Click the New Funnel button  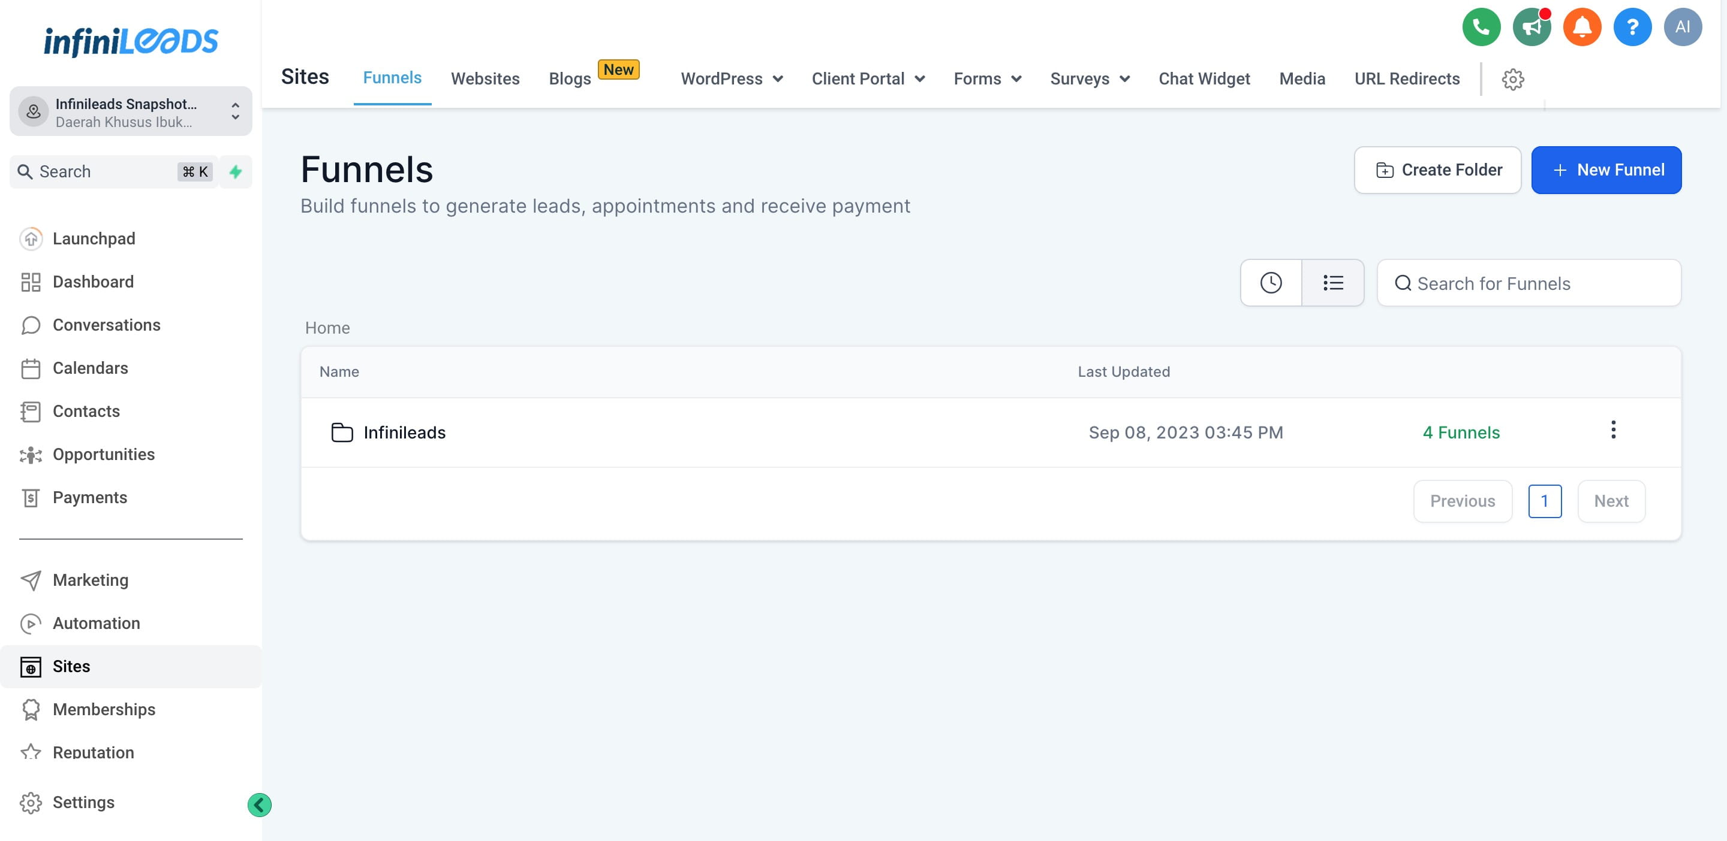[1606, 170]
